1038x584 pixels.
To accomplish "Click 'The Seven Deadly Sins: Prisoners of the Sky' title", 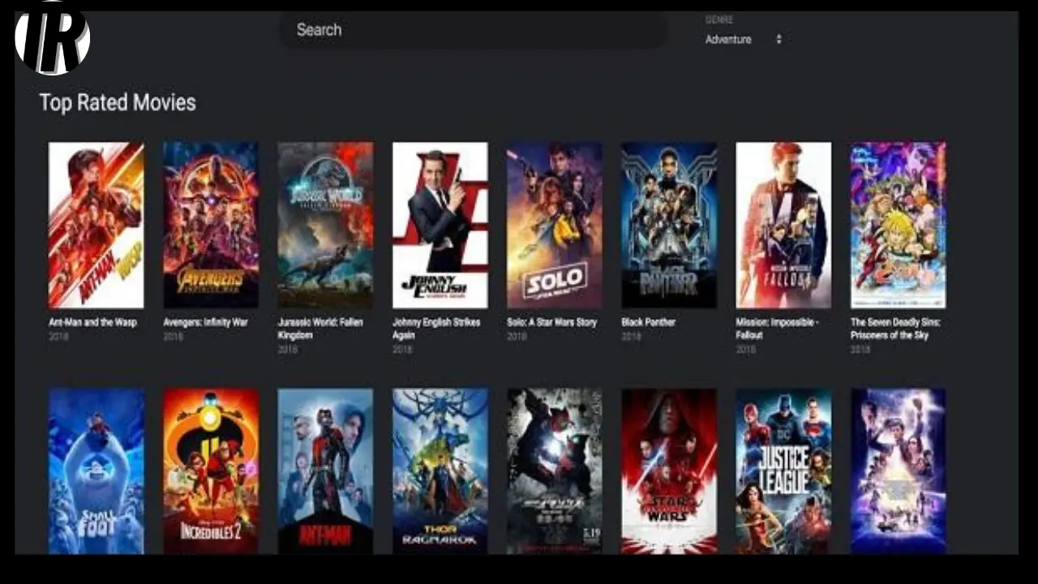I will click(x=895, y=328).
